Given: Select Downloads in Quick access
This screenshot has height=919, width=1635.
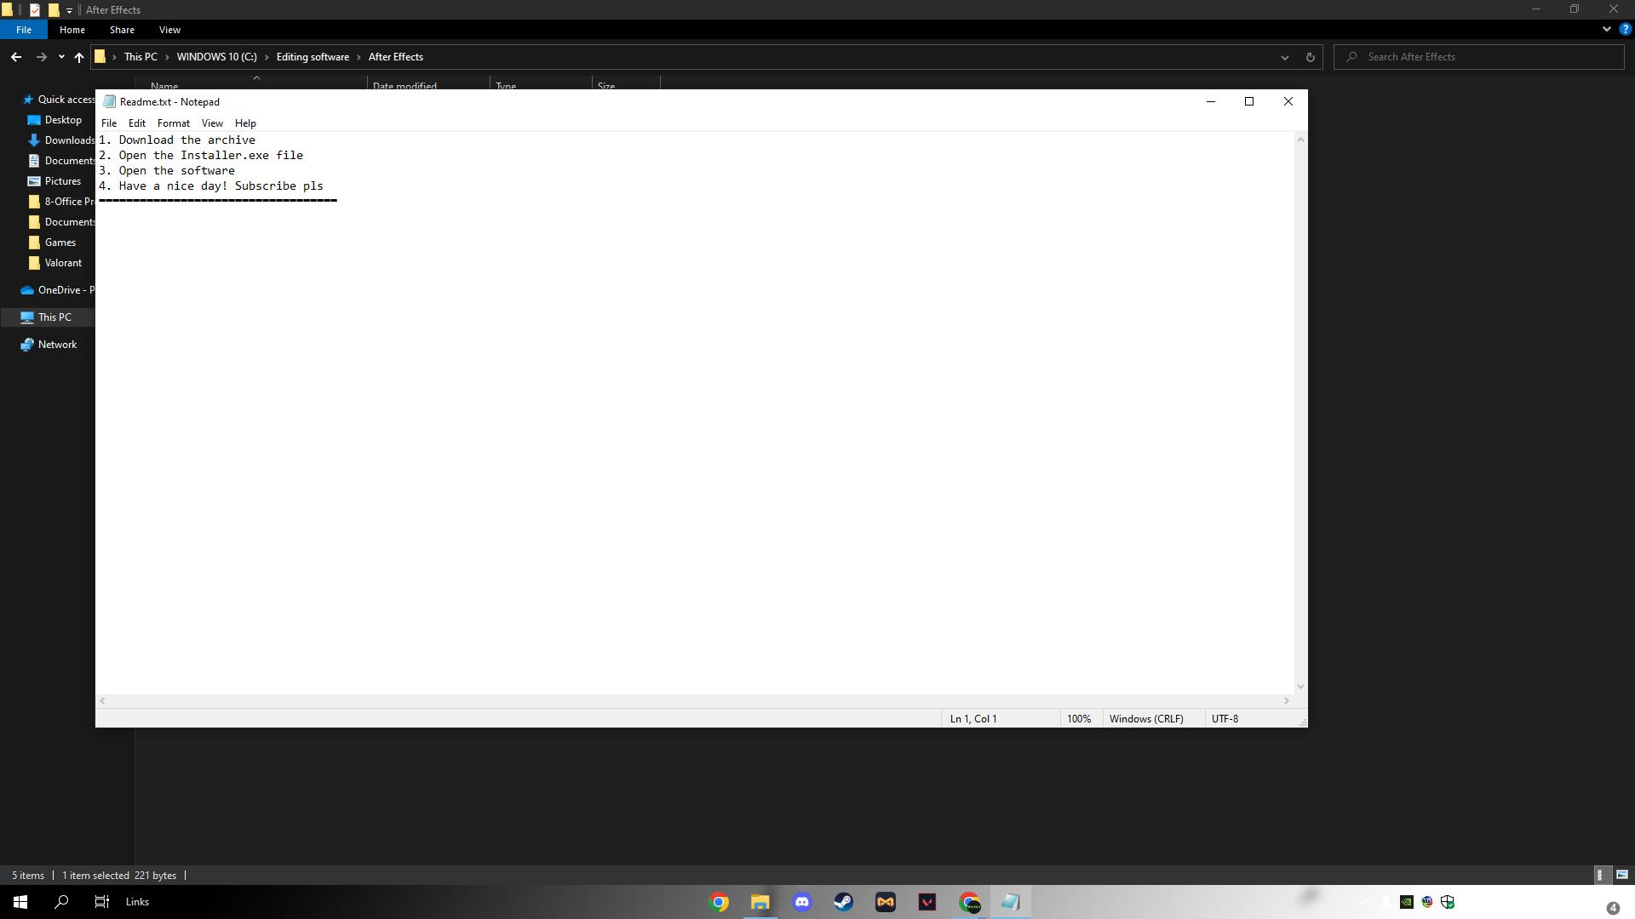Looking at the screenshot, I should (69, 140).
